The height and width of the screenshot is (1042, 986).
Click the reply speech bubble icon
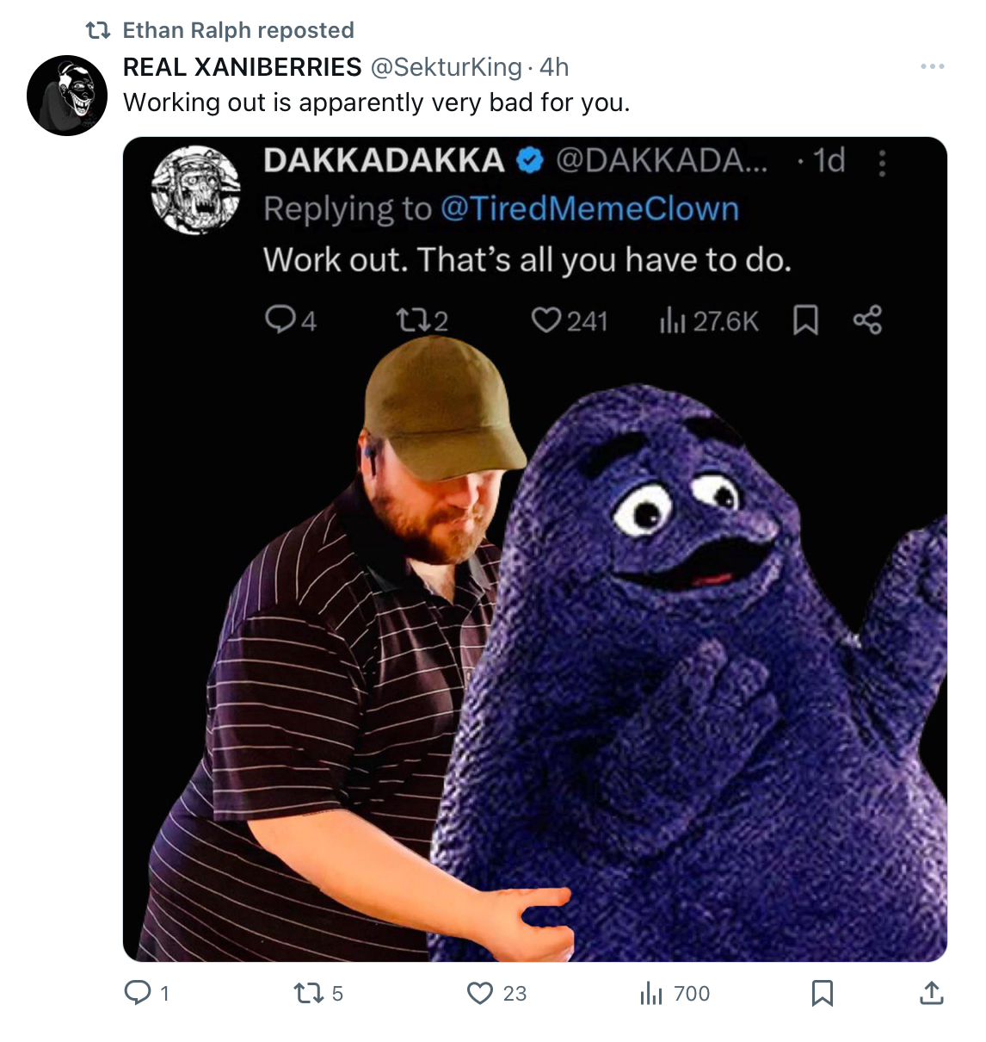[138, 992]
